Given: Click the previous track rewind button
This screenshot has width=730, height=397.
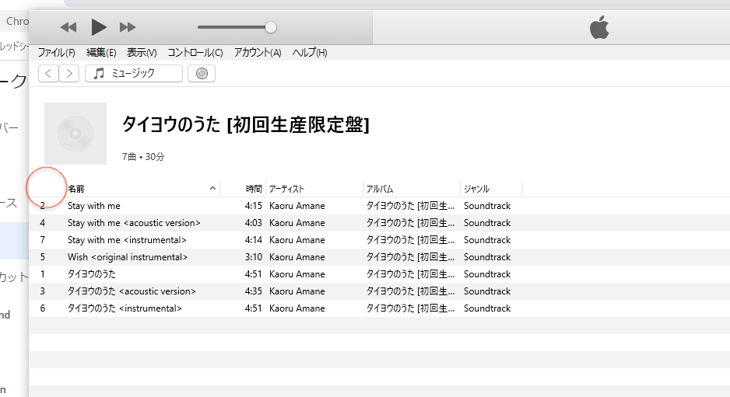Looking at the screenshot, I should [68, 27].
